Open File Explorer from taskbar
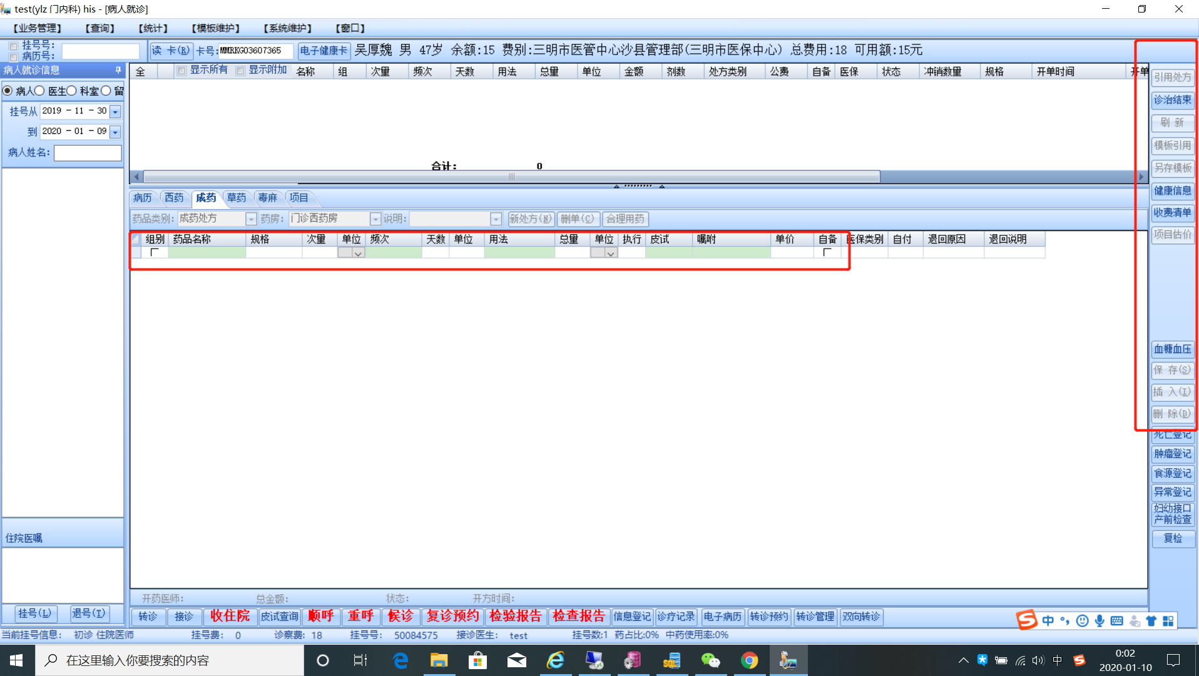The width and height of the screenshot is (1199, 676). (439, 660)
